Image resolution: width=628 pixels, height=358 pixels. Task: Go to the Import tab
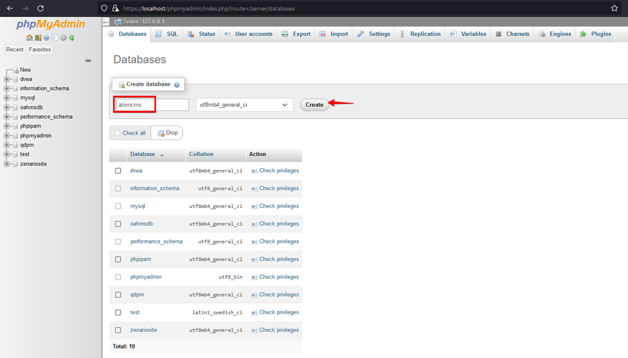[x=334, y=34]
